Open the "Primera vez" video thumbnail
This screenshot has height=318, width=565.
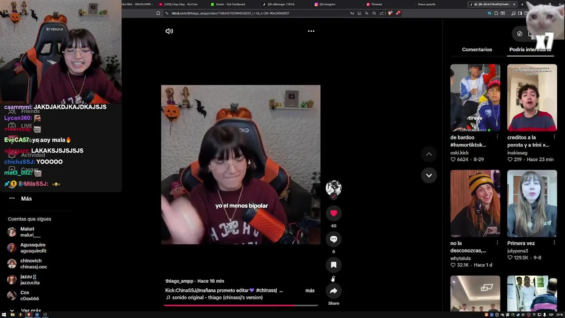point(532,204)
